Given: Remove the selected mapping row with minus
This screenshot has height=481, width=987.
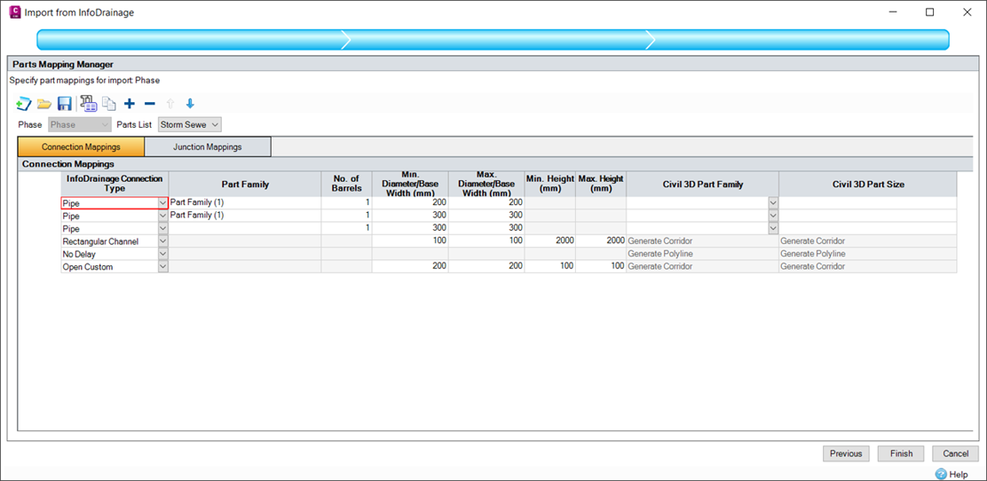Looking at the screenshot, I should point(150,104).
